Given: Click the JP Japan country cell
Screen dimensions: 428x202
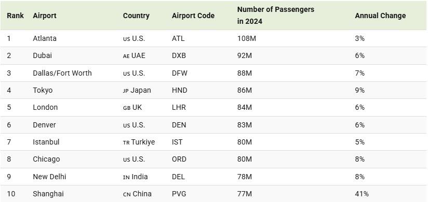Looking at the screenshot, I should (137, 90).
